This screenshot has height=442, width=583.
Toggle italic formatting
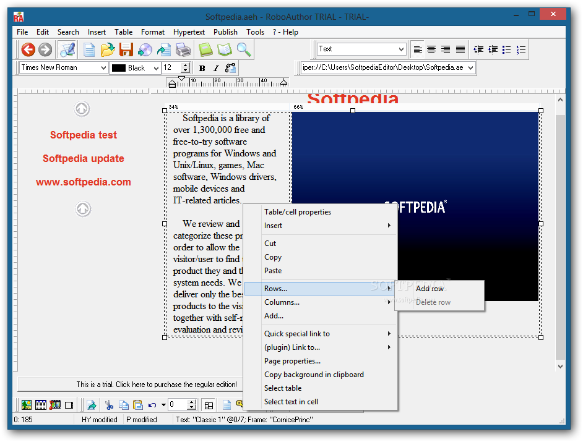coord(216,68)
